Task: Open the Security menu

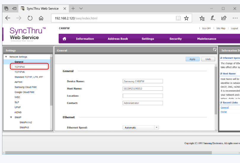Action: [x=175, y=39]
